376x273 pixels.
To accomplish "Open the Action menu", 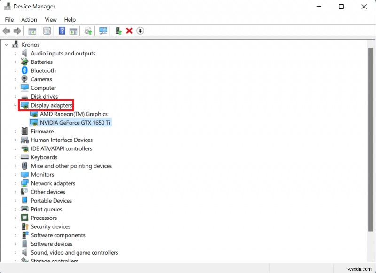I will [x=29, y=20].
